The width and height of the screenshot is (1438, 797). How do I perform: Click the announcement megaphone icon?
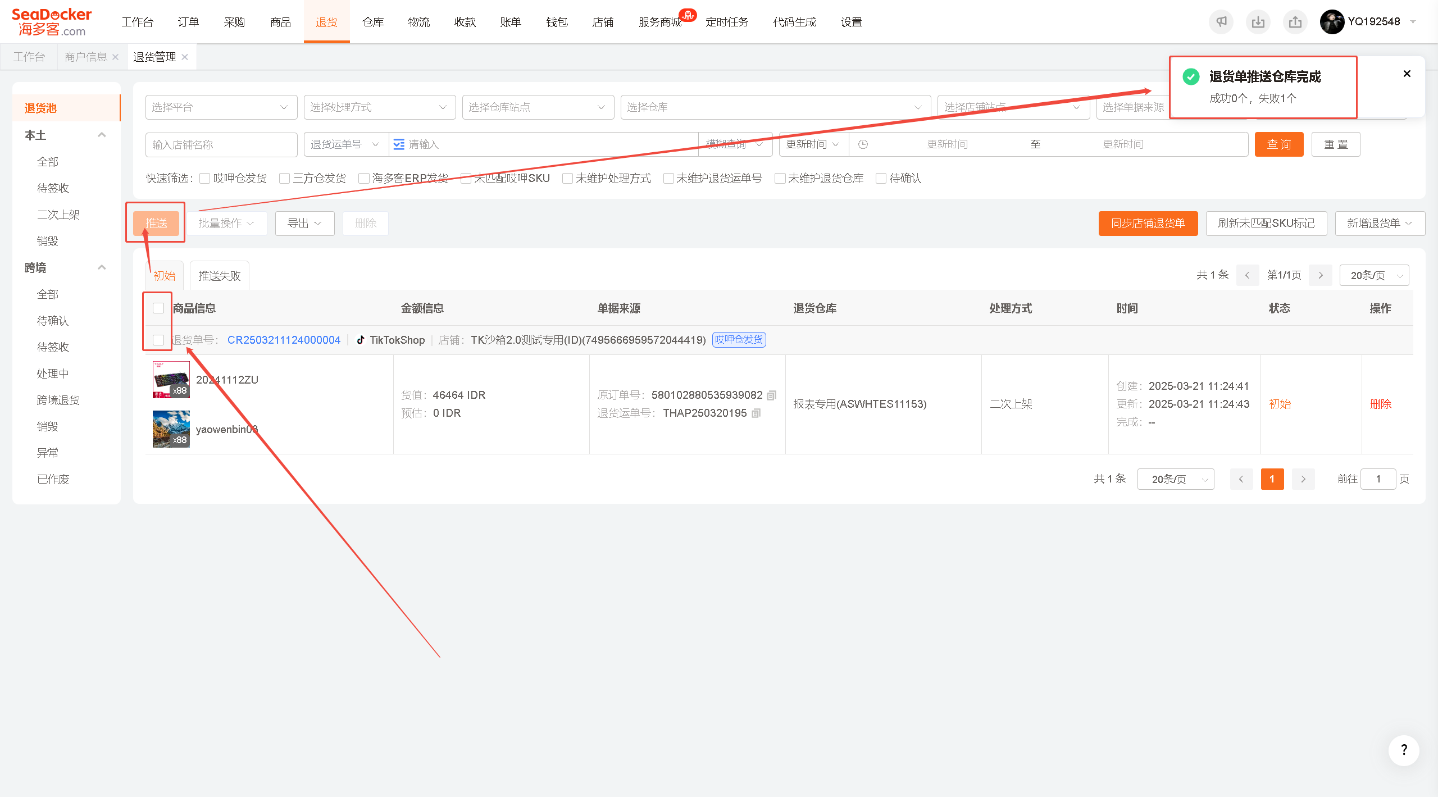point(1221,22)
